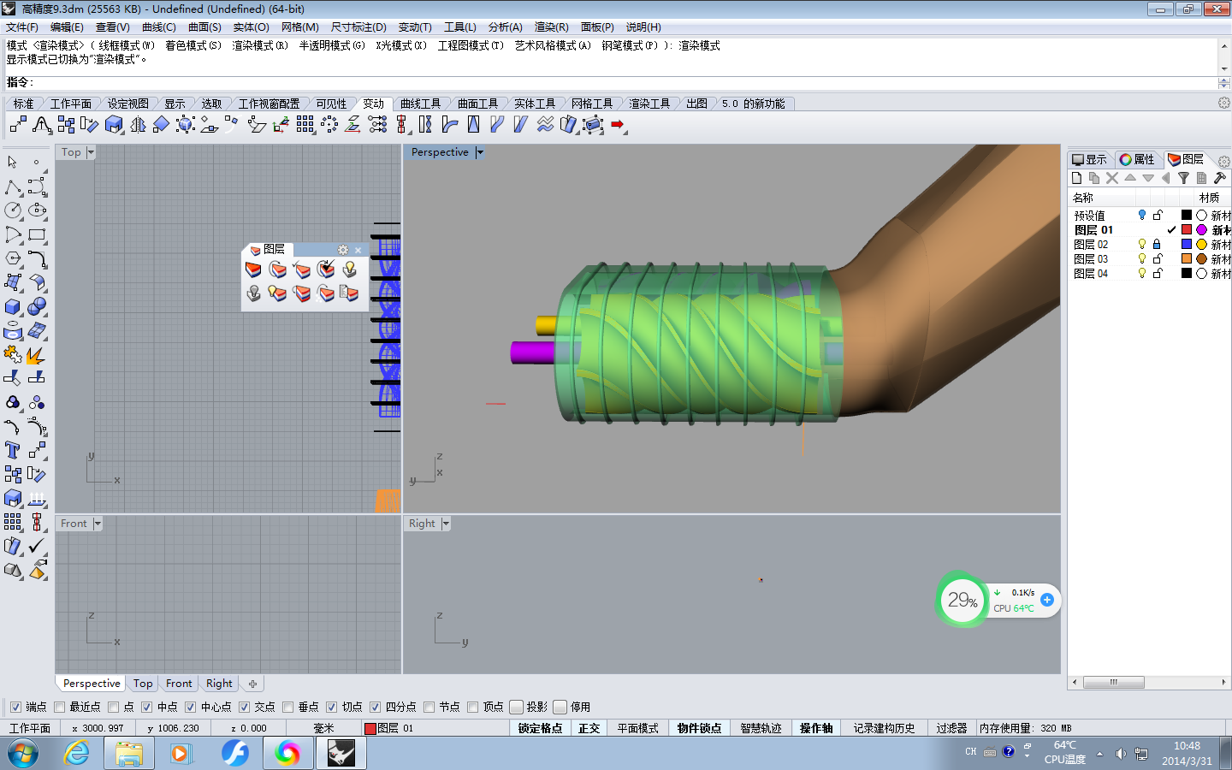
Task: Toggle the 四分点 (Quad) osnap checkbox
Action: click(x=375, y=707)
